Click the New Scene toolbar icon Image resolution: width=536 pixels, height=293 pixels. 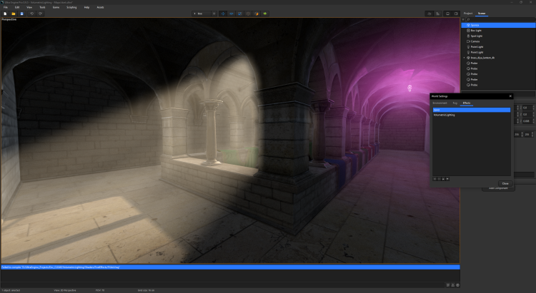tap(5, 14)
